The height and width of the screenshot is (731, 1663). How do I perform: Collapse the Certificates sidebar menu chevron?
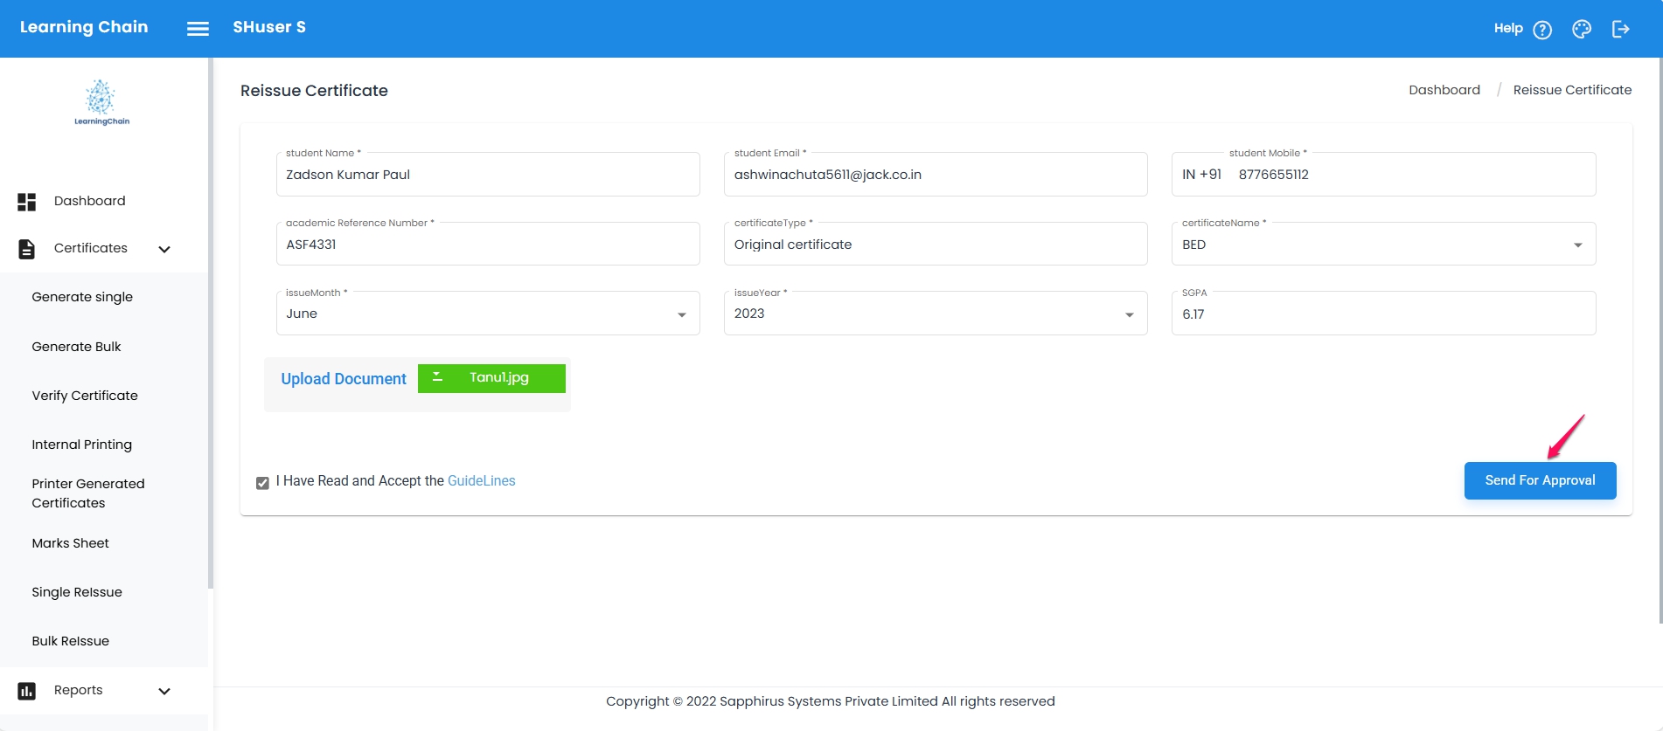[164, 250]
